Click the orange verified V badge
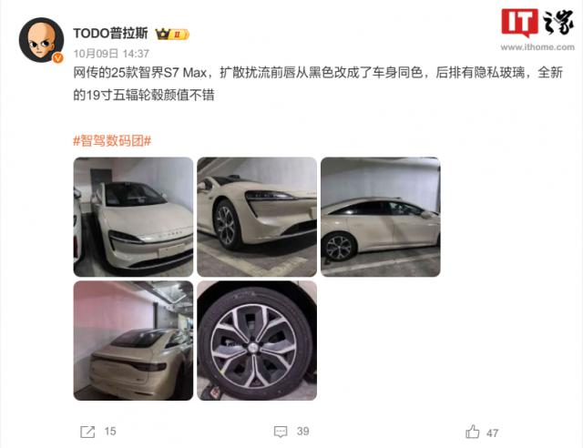This screenshot has width=583, height=448. click(x=57, y=57)
